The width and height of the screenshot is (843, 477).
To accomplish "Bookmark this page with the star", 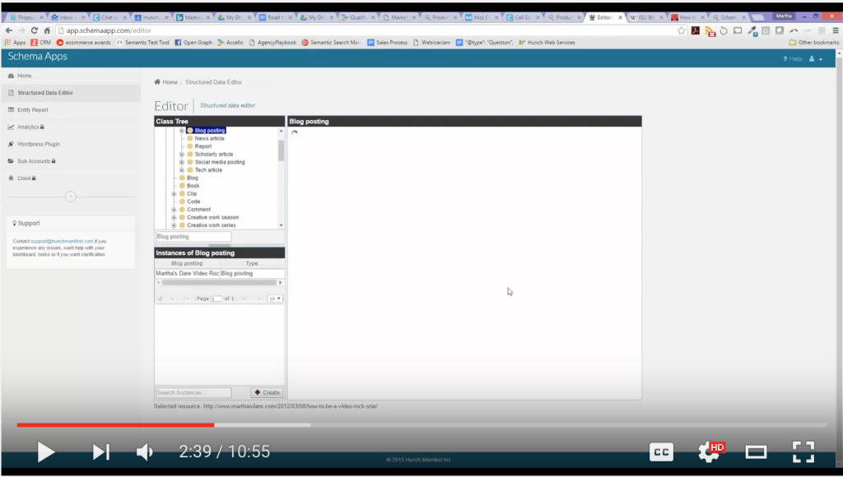I will click(682, 30).
